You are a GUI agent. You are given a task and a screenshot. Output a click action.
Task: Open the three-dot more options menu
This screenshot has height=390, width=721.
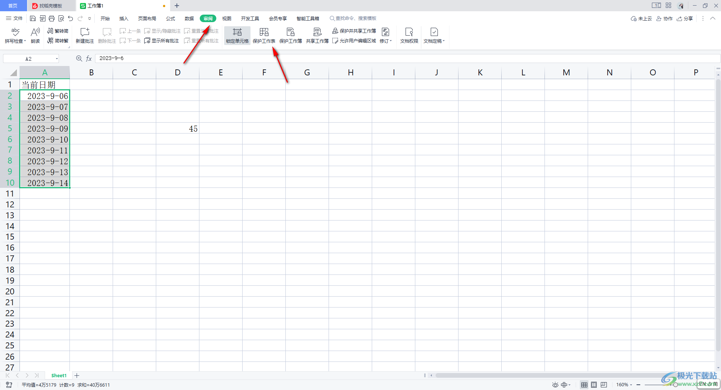point(703,18)
